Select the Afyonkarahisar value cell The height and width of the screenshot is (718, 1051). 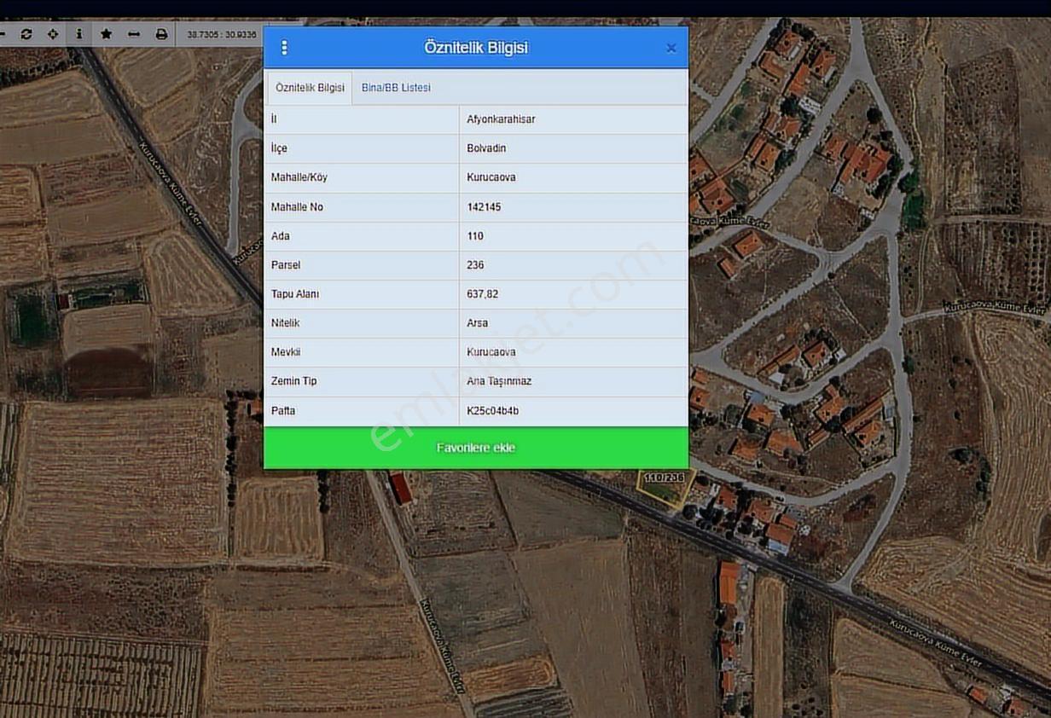(573, 119)
